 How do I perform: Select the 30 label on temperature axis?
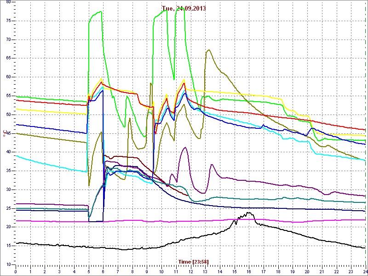pyautogui.click(x=8, y=190)
